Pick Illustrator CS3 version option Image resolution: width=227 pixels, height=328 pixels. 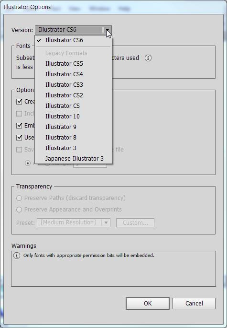pyautogui.click(x=73, y=85)
